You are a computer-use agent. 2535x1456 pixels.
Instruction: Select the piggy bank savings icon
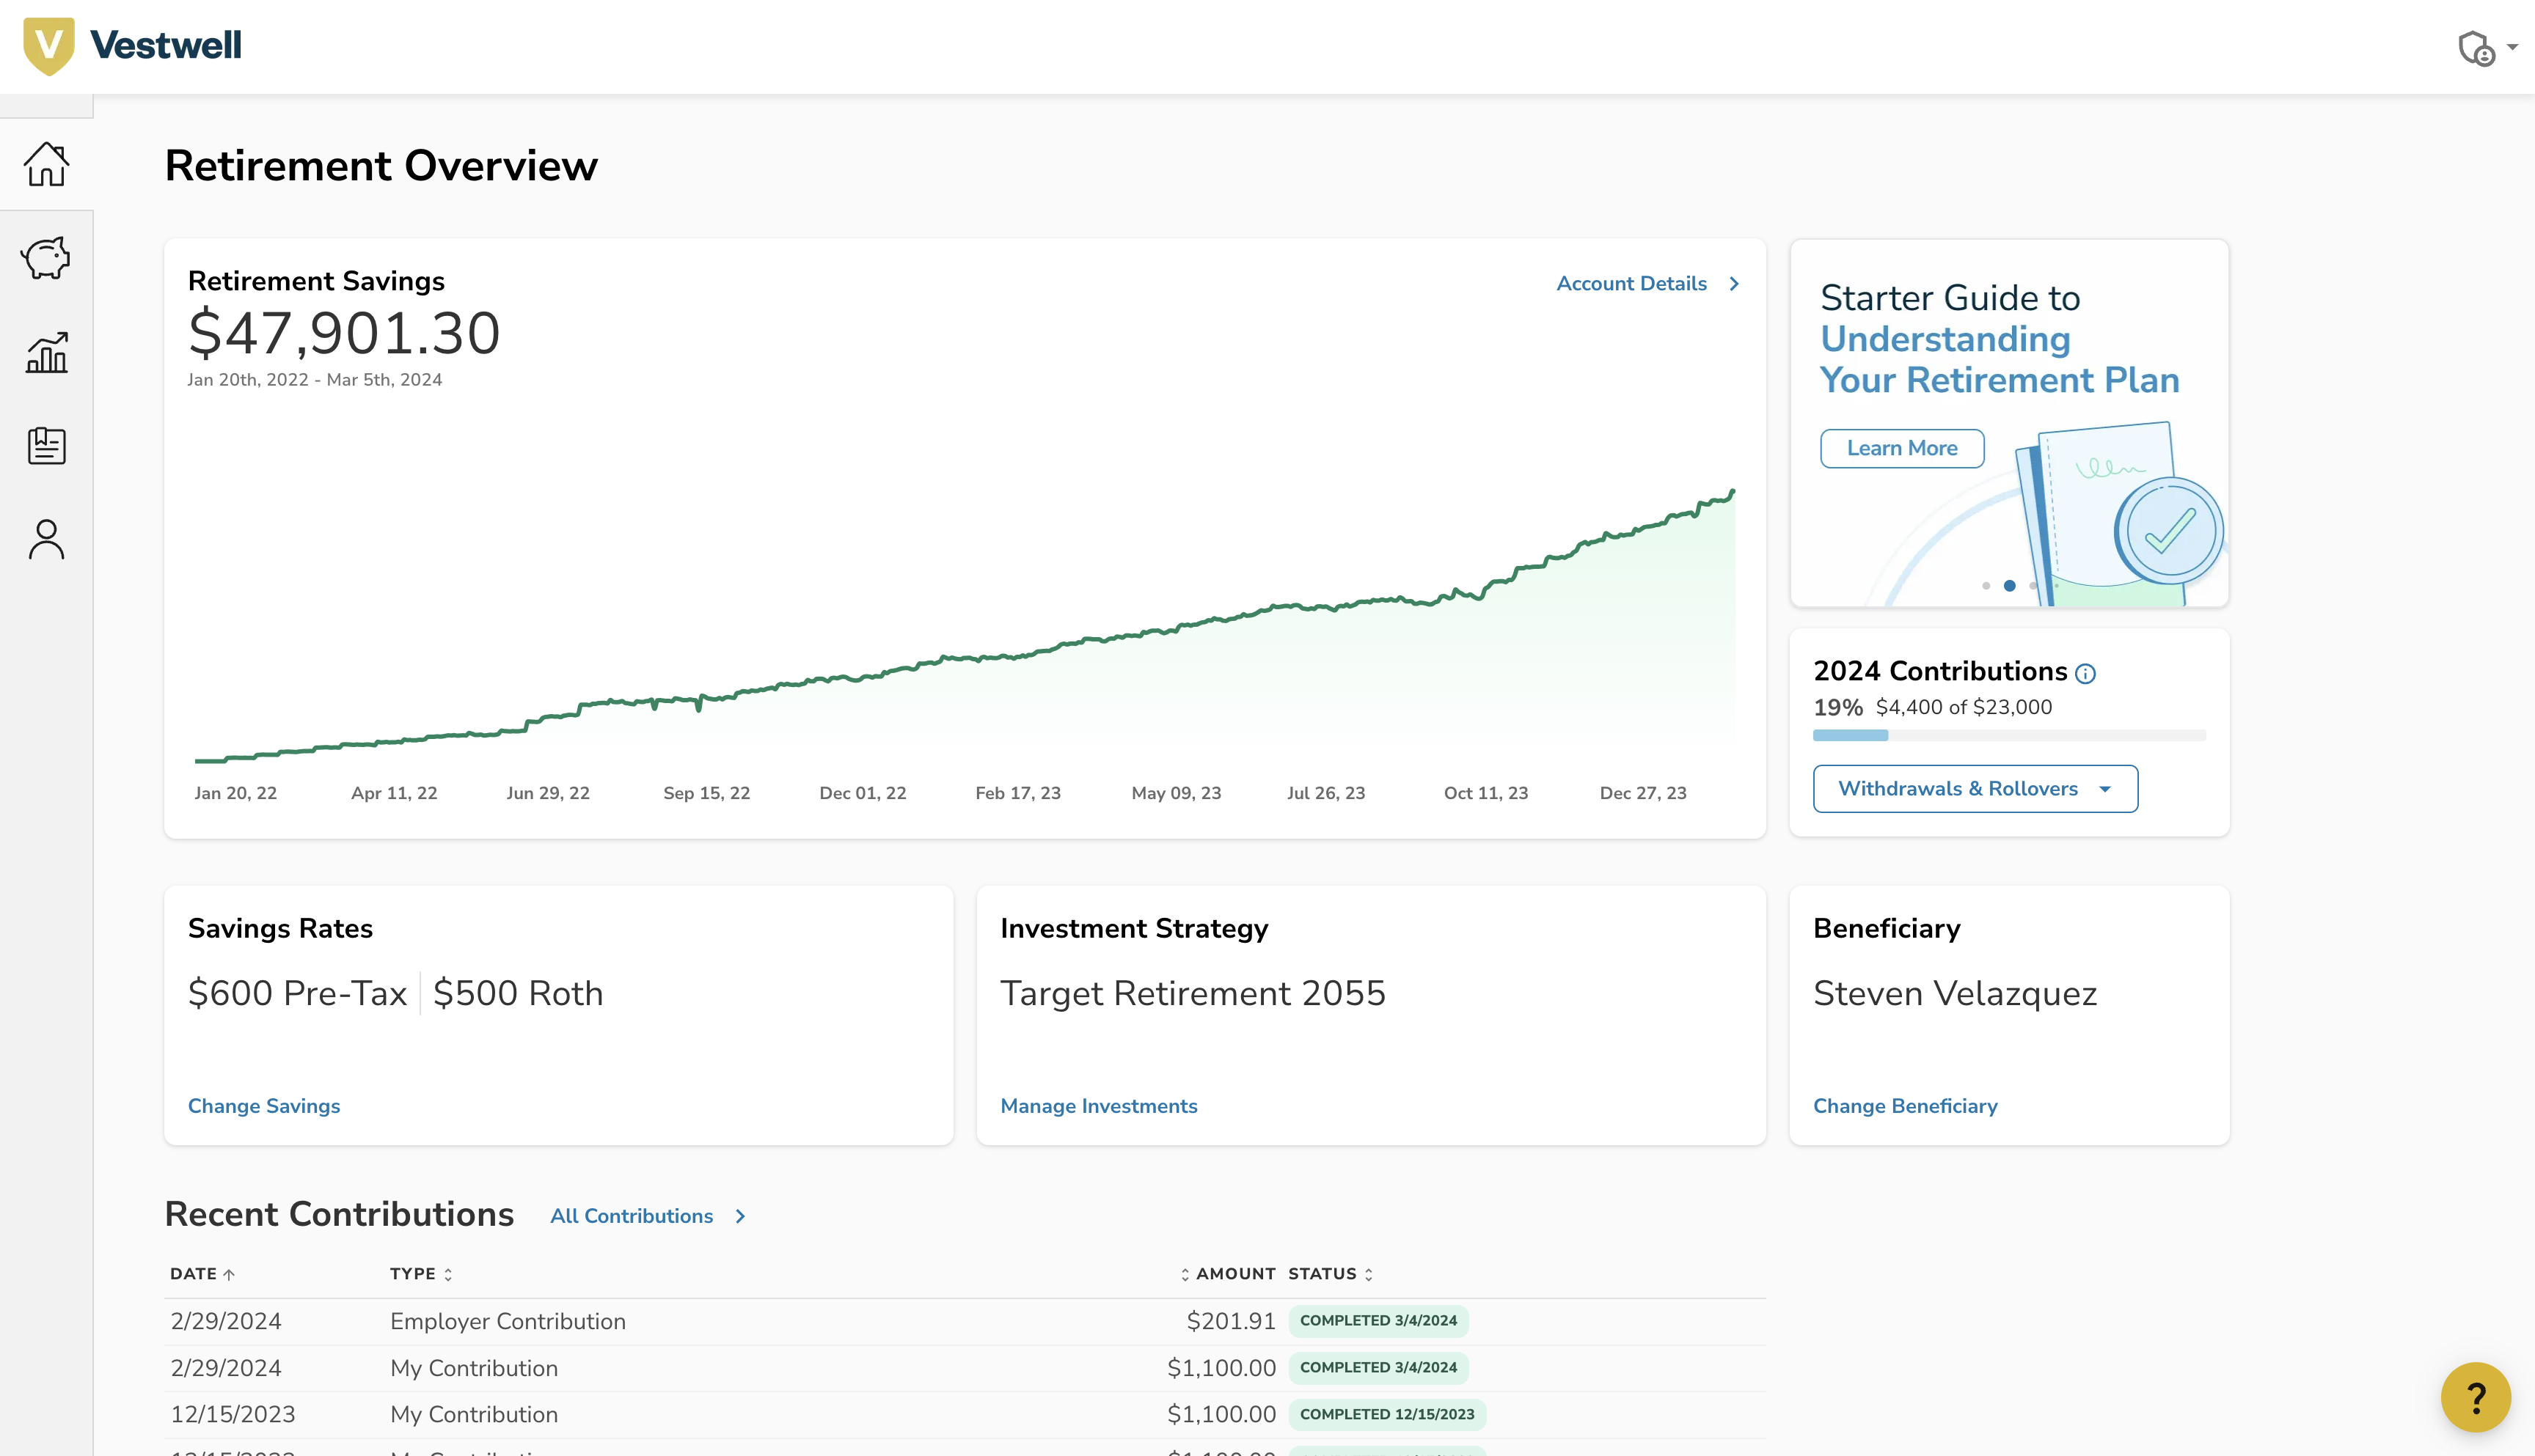point(45,257)
